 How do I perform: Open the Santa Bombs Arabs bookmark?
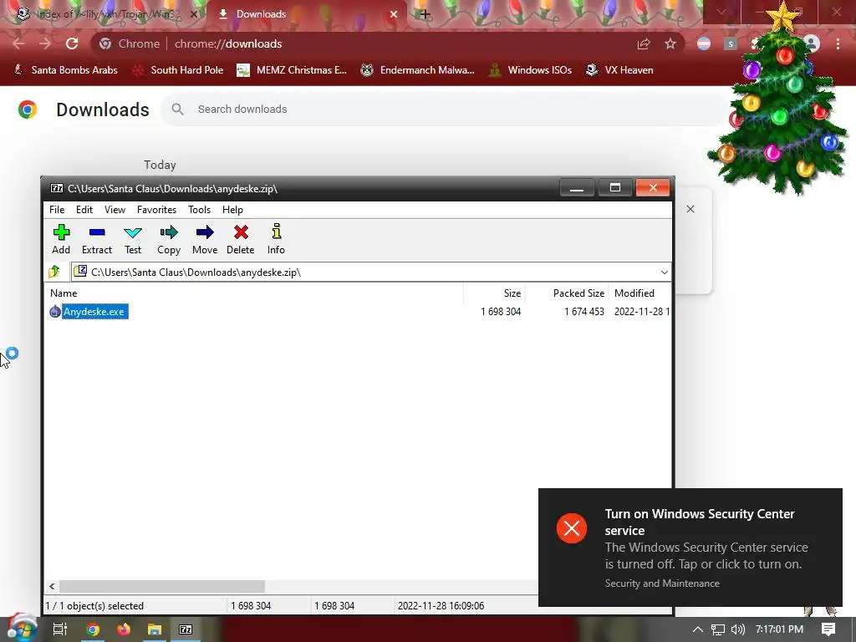[65, 70]
